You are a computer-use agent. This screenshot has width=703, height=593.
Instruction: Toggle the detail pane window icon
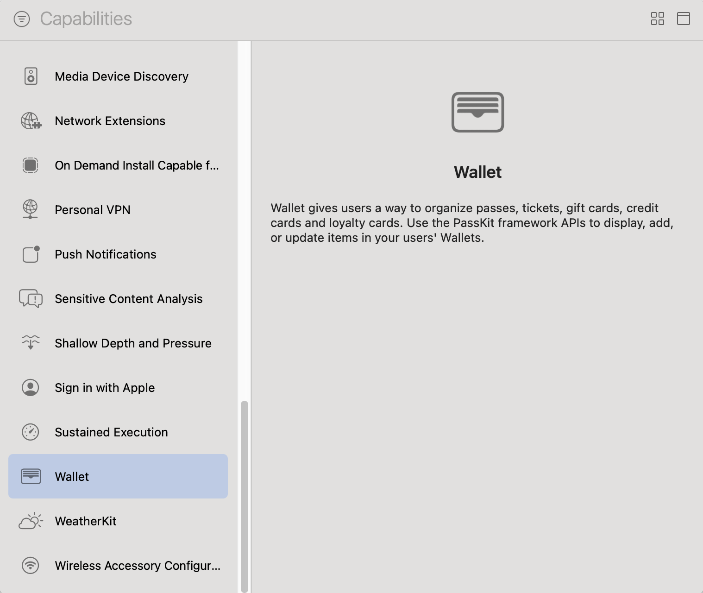tap(684, 19)
